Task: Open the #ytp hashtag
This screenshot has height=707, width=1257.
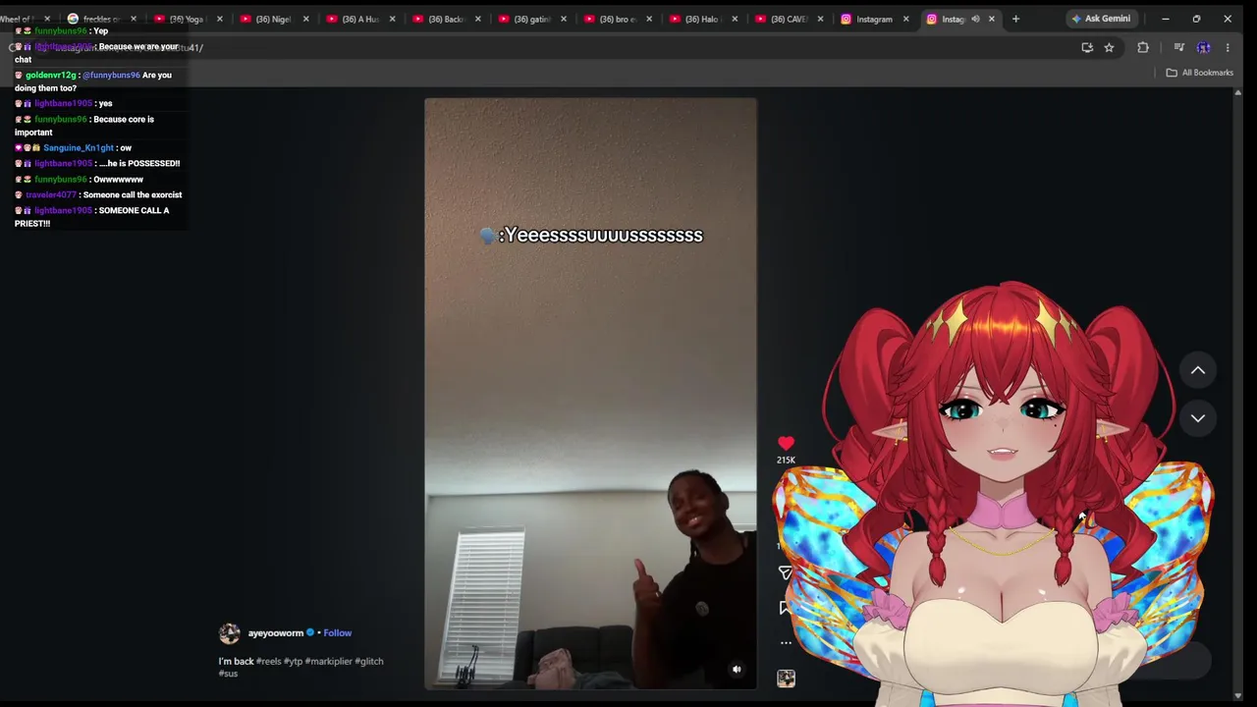Action: 293,662
